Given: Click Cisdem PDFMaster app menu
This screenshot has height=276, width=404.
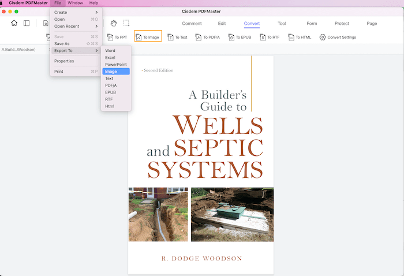Looking at the screenshot, I should 28,3.
